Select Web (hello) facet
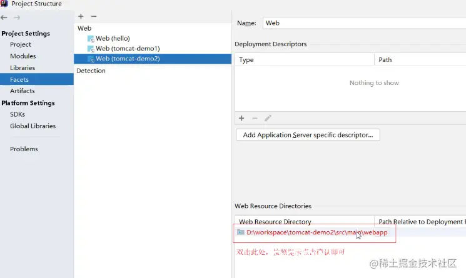This screenshot has height=278, width=466. pyautogui.click(x=113, y=38)
